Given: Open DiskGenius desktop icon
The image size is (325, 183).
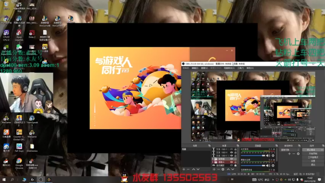Looking at the screenshot, I should click(x=32, y=148).
